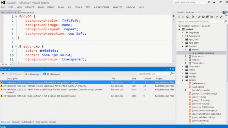The height and width of the screenshot is (128, 228).
Task: Open the ARCHITECTURE menu
Action: pyautogui.click(x=102, y=7)
